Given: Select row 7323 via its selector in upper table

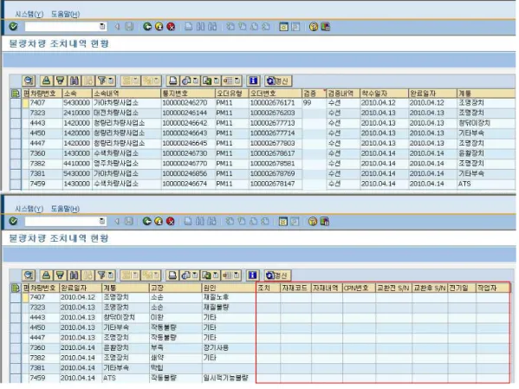Looking at the screenshot, I should click(16, 113).
